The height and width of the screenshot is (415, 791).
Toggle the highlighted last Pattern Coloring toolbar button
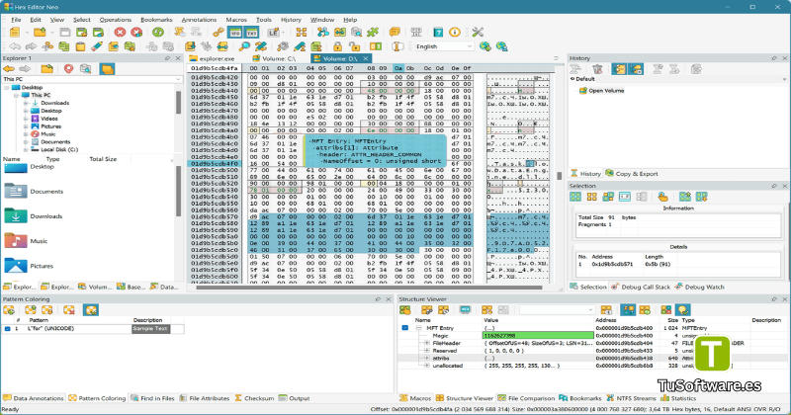[91, 309]
